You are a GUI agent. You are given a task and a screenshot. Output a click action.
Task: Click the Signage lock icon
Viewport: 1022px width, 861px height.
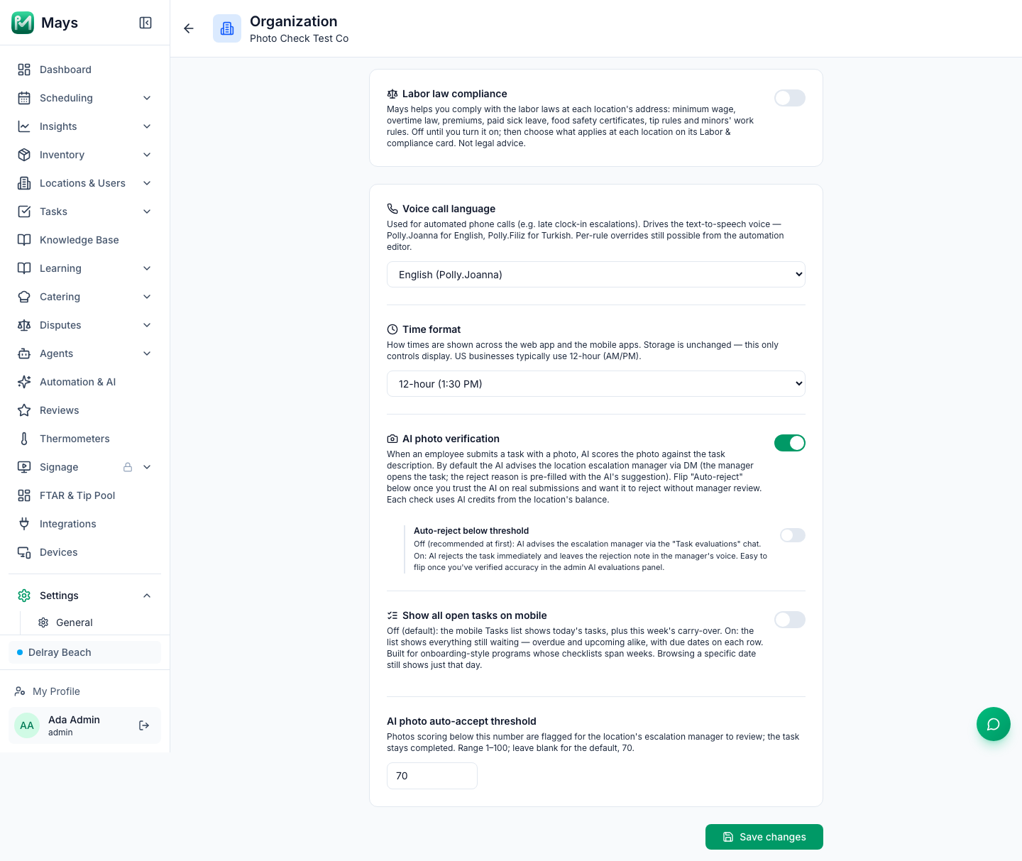click(x=128, y=467)
